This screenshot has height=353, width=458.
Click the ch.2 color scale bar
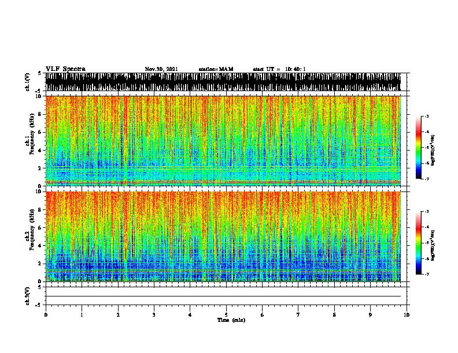[418, 243]
